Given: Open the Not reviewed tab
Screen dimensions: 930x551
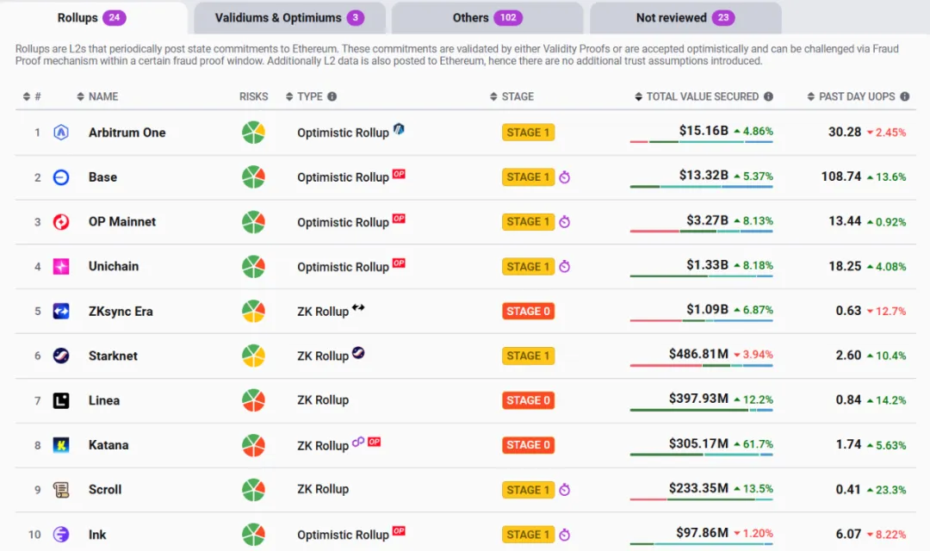Looking at the screenshot, I should [x=685, y=18].
